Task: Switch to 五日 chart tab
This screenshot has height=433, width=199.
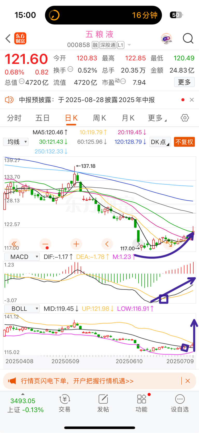Action: pyautogui.click(x=42, y=118)
